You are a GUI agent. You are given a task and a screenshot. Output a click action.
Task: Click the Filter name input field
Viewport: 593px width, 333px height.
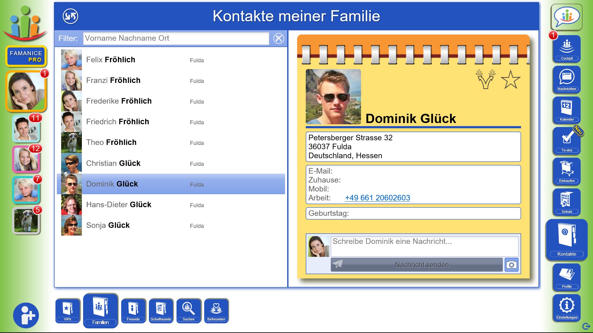tap(176, 39)
